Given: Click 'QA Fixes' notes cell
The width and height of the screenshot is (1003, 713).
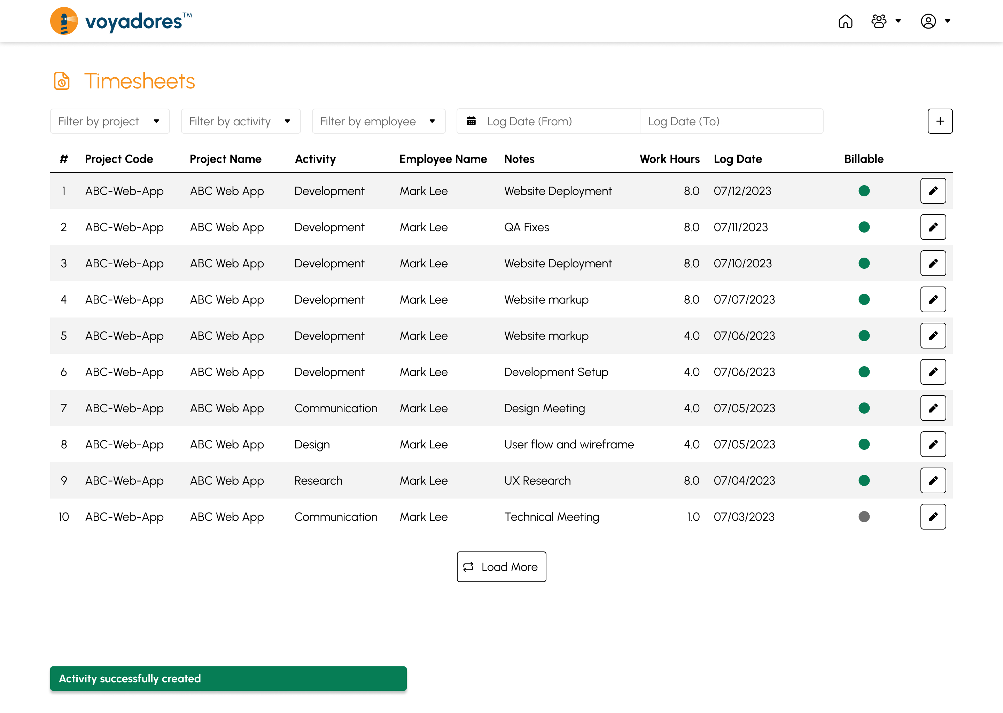Looking at the screenshot, I should (527, 227).
